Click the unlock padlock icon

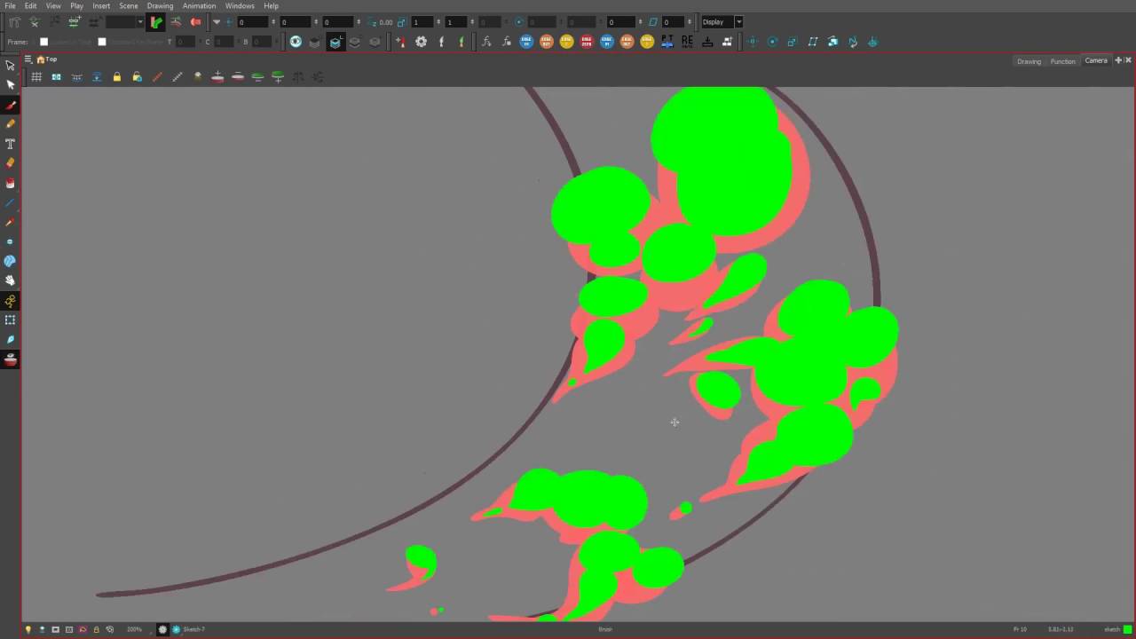pos(137,77)
